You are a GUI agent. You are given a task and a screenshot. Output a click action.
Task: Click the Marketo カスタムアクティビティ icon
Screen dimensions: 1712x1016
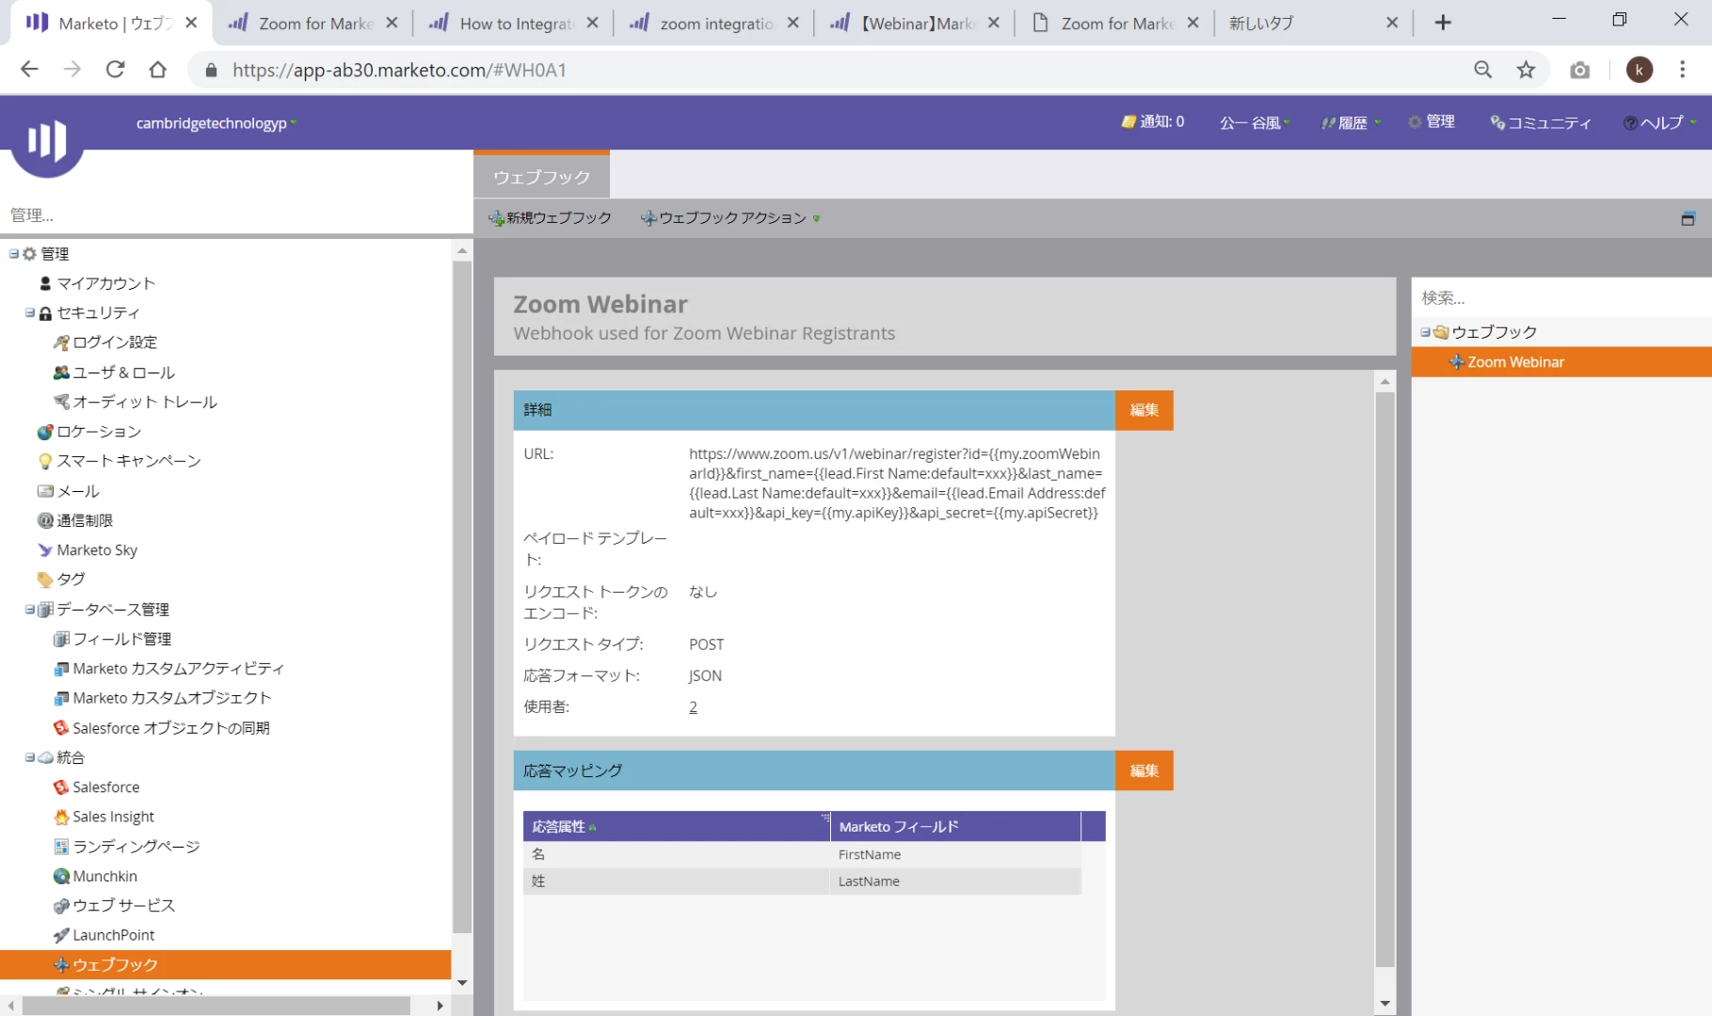pyautogui.click(x=61, y=669)
